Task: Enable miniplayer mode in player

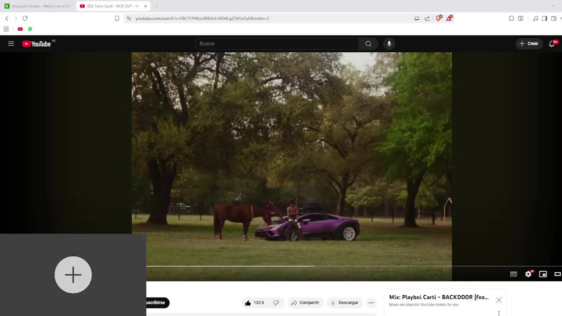Action: click(543, 274)
